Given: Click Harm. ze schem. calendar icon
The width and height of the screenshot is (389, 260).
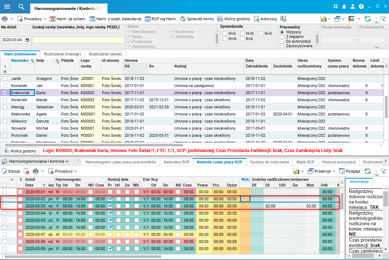Looking at the screenshot, I should (52, 19).
